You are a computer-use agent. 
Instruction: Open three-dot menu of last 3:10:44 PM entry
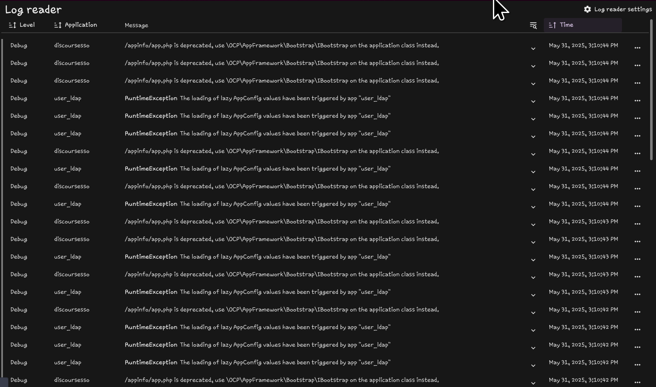coord(638,206)
